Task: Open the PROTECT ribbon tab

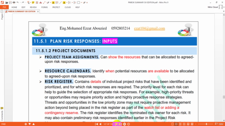Action: 56,7
